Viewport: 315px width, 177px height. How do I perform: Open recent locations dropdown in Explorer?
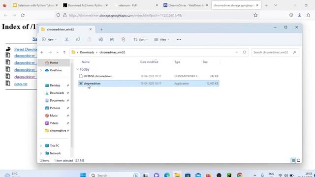(x=57, y=53)
